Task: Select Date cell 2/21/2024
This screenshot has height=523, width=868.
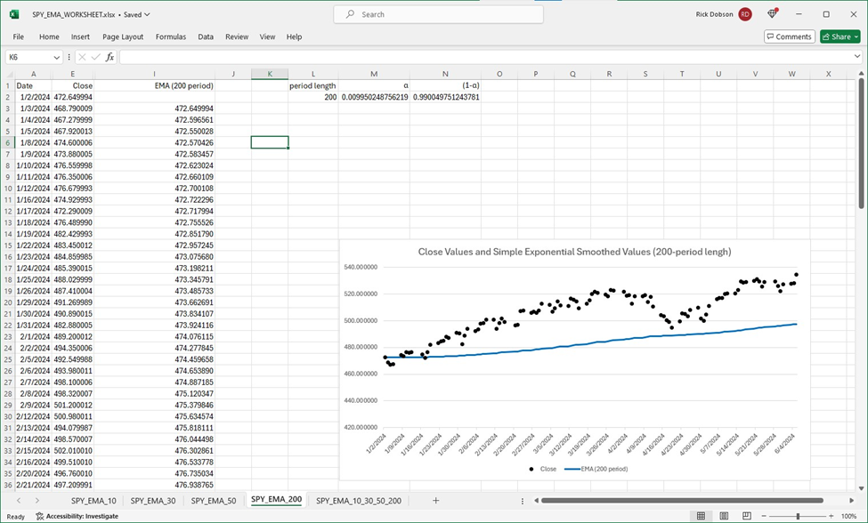Action: [x=33, y=485]
